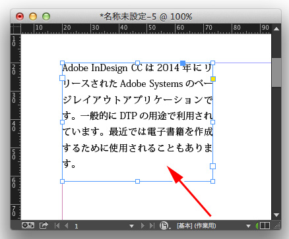Select the bottom-right frame handle
Viewport: 289px width, 239px height.
pyautogui.click(x=212, y=181)
